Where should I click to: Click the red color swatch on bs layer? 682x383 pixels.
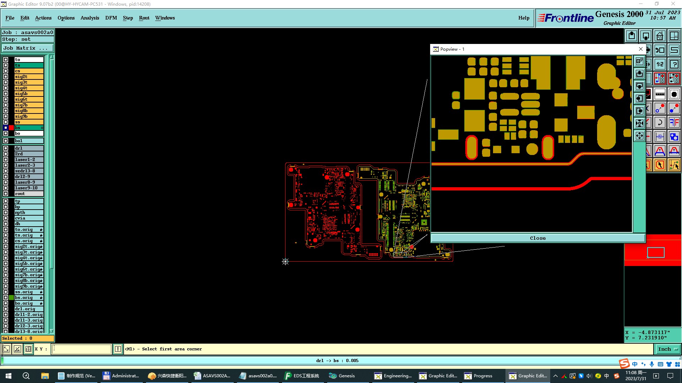(x=11, y=128)
